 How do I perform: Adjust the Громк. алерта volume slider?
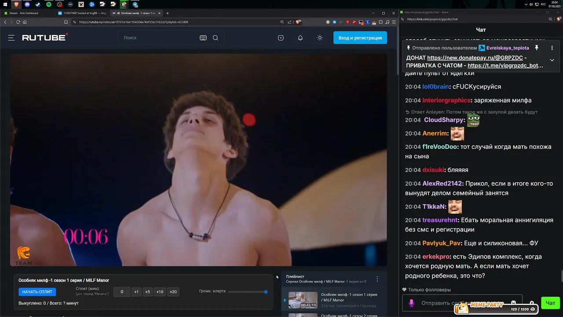point(248,291)
